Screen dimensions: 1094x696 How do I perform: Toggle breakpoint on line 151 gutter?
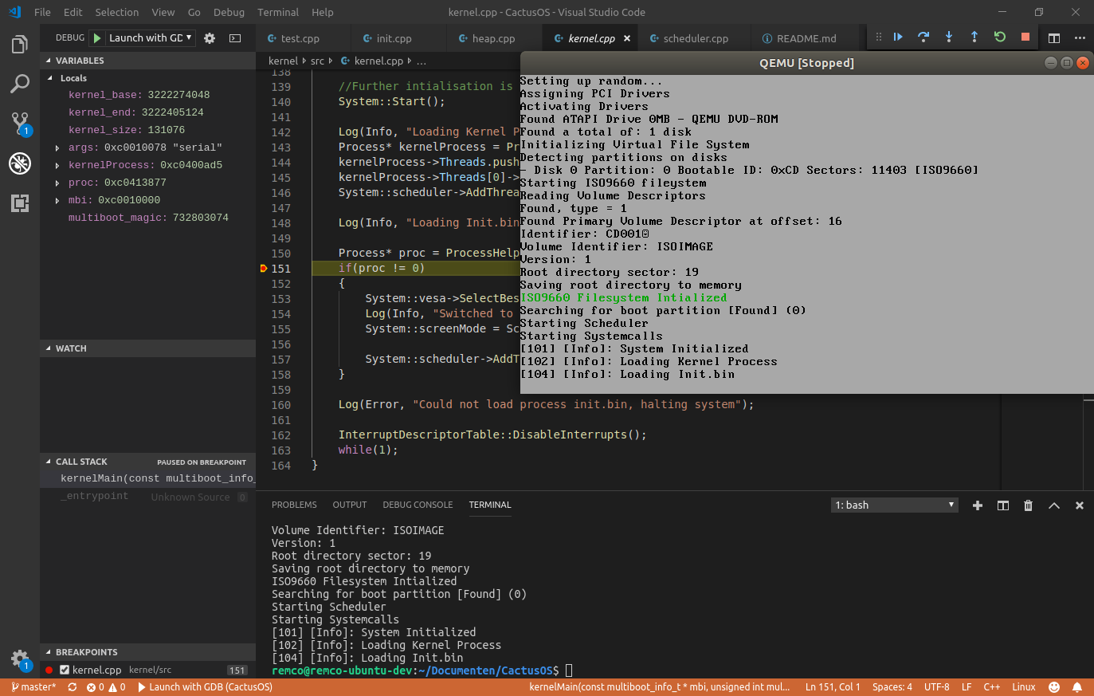point(264,269)
